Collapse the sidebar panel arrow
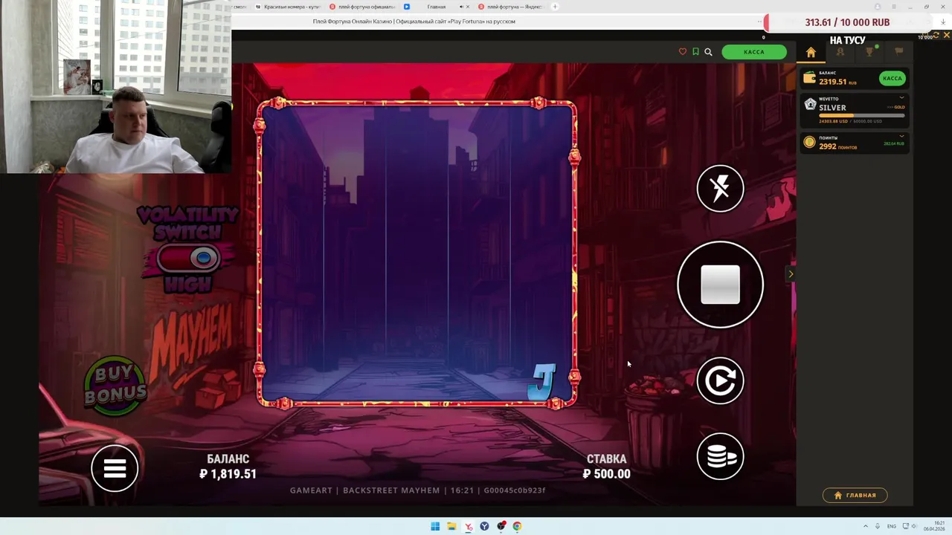 coord(791,274)
